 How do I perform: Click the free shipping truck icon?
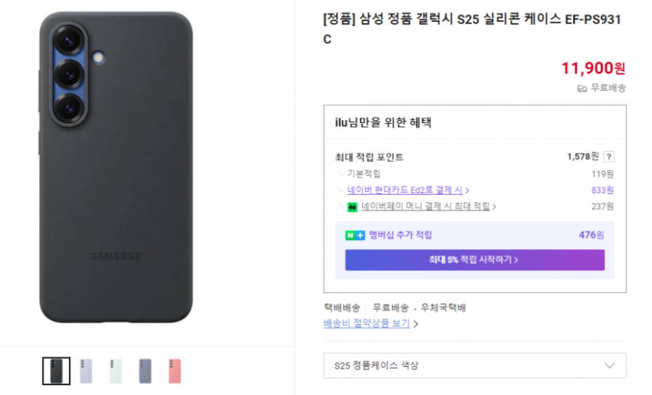[x=582, y=88]
